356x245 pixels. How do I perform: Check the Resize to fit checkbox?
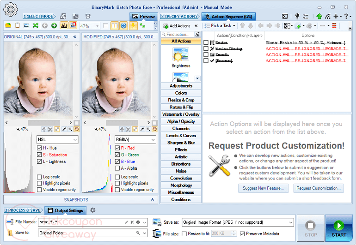tap(184, 233)
